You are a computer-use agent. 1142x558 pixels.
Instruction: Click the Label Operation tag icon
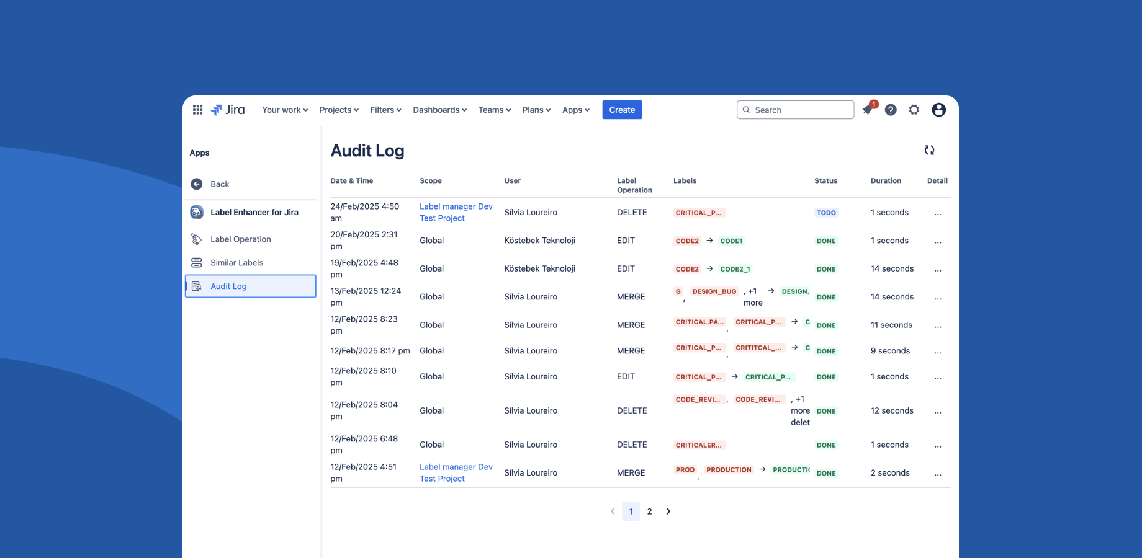click(197, 239)
